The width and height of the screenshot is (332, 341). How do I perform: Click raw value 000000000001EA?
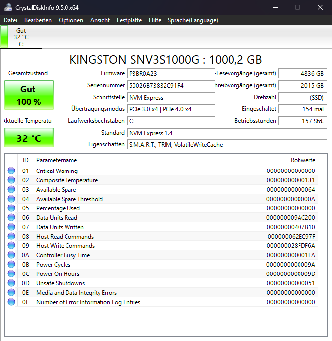(291, 255)
